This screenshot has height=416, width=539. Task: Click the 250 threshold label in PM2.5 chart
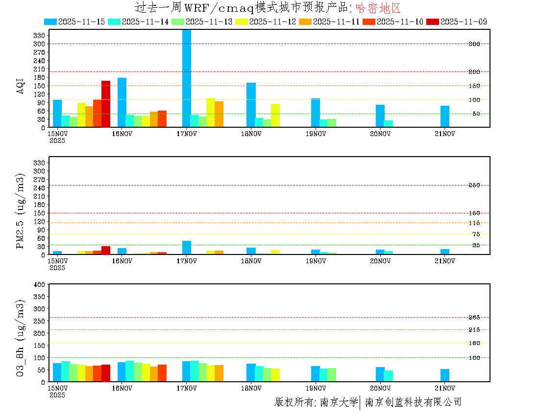pos(474,185)
